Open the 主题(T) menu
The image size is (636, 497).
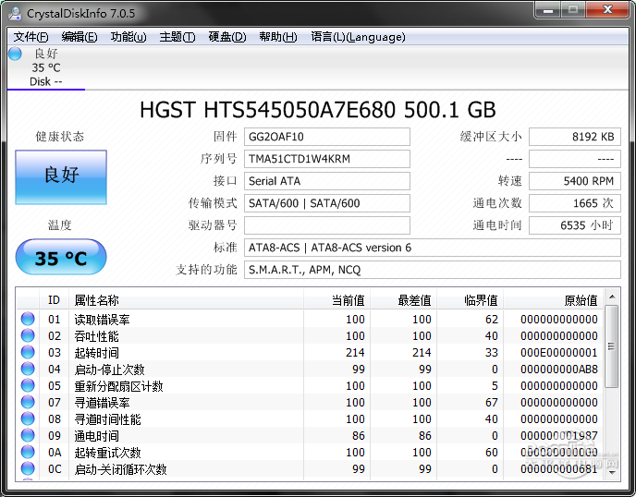(x=177, y=37)
